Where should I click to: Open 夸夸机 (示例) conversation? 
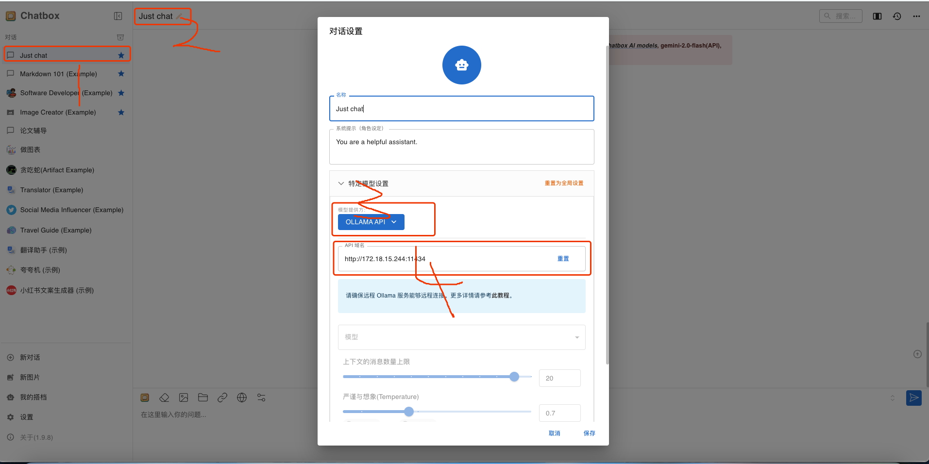pos(67,270)
